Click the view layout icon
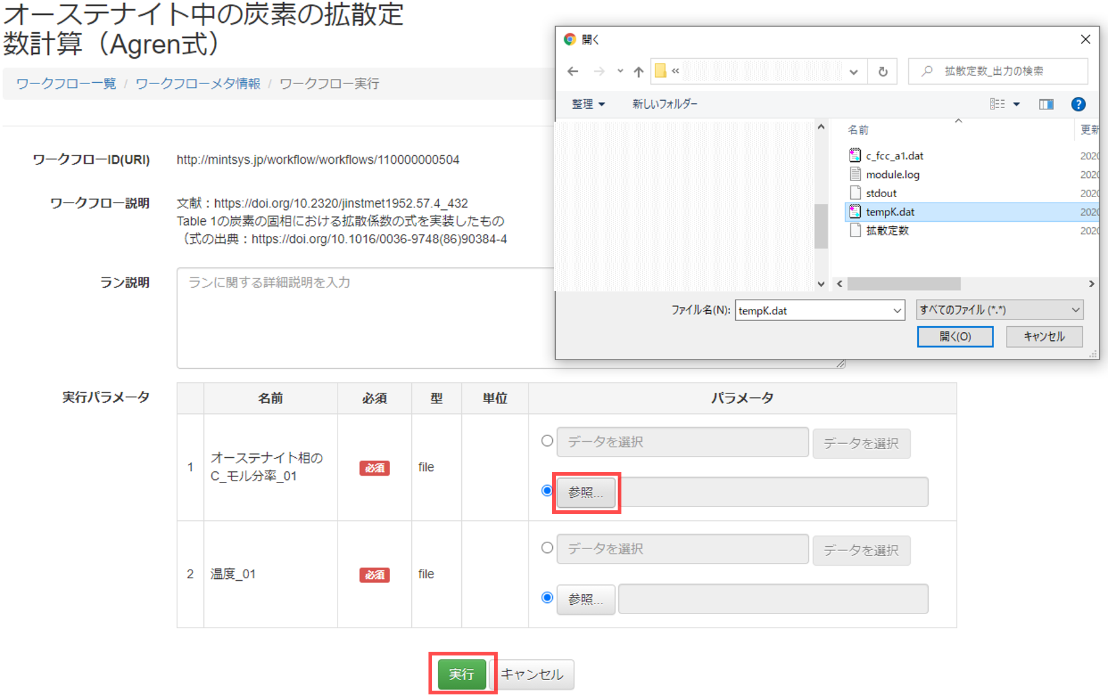 [997, 104]
